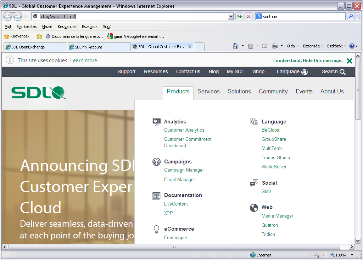This screenshot has width=363, height=260.
Task: Expand the Print options dropdown arrow
Action: pos(282,46)
